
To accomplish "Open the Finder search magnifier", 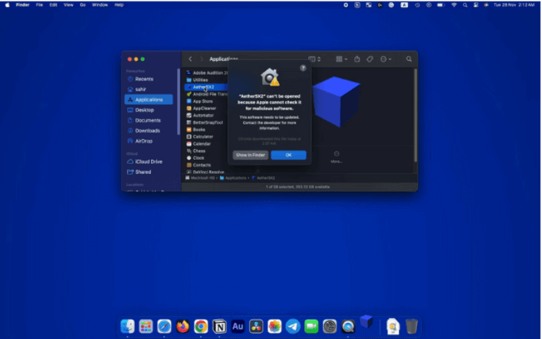I will (409, 59).
